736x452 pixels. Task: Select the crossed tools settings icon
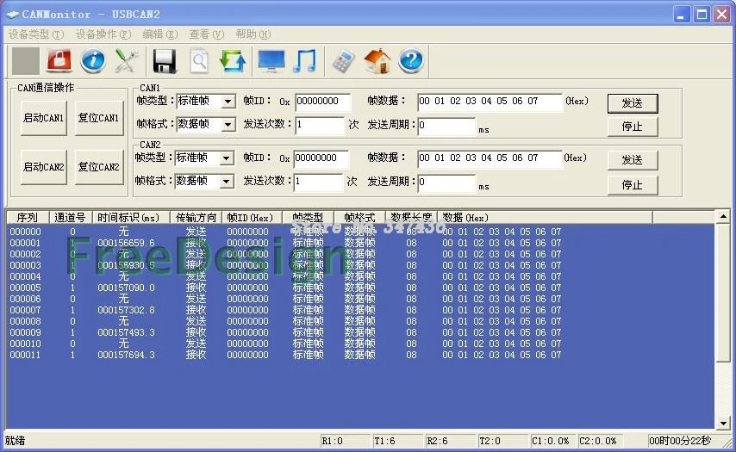point(127,61)
